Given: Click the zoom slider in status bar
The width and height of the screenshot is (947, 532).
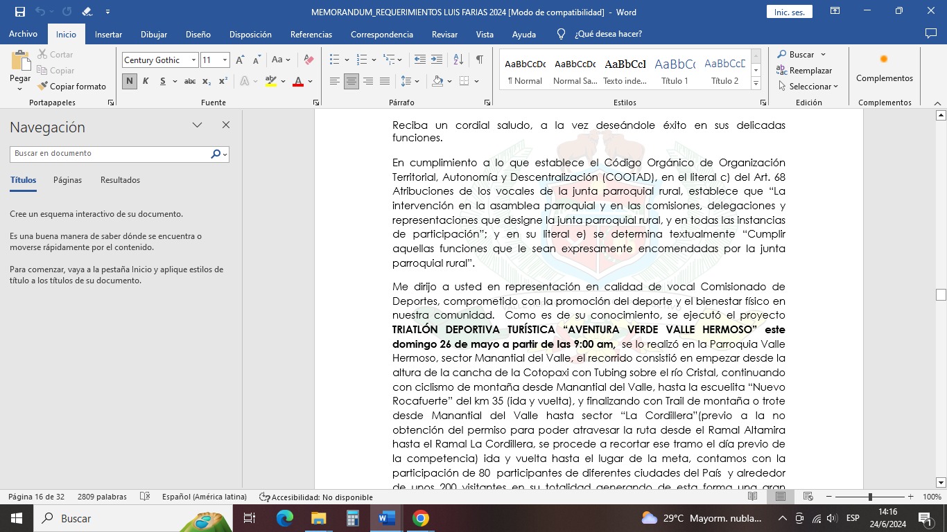Looking at the screenshot, I should (870, 497).
